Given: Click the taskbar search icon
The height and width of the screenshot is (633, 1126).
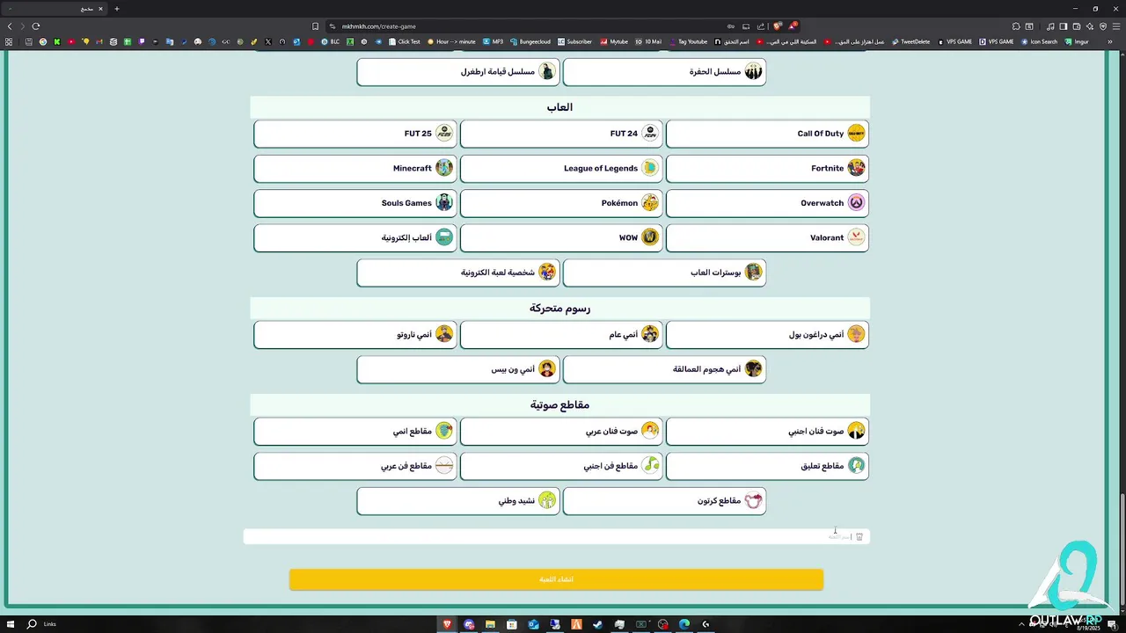Looking at the screenshot, I should tap(32, 624).
